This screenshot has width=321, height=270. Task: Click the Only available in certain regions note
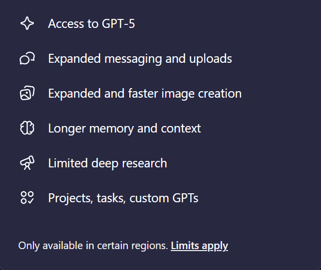93,246
